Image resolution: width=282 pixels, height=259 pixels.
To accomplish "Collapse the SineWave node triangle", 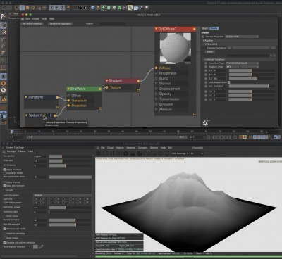I will tap(68, 89).
